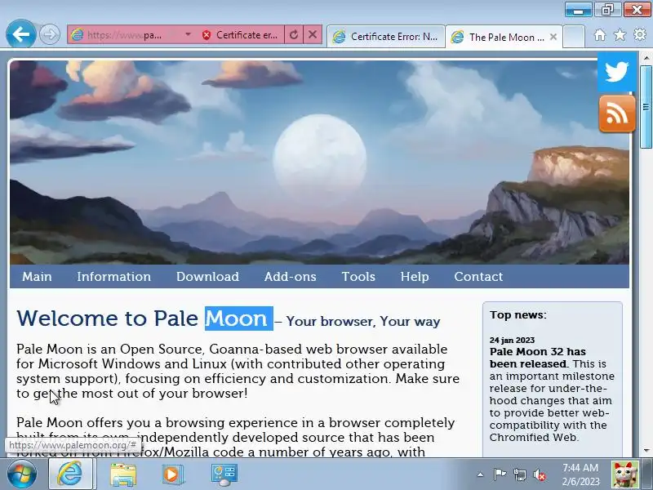
Task: Open the orange RSS feed button
Action: [617, 114]
